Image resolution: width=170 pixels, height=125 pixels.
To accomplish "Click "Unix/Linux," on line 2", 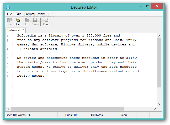I will (125, 40).
